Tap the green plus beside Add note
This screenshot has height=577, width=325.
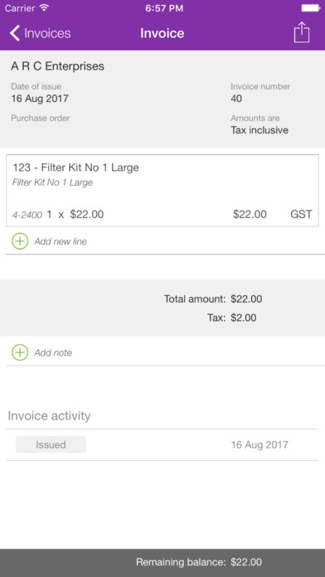(x=20, y=352)
